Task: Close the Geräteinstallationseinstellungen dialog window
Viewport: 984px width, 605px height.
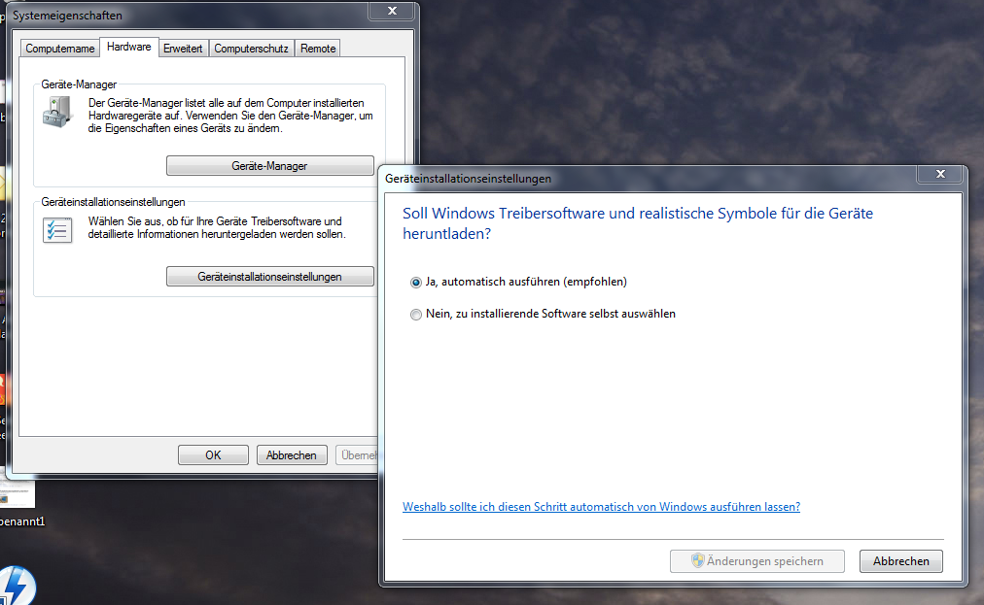Action: 940,174
